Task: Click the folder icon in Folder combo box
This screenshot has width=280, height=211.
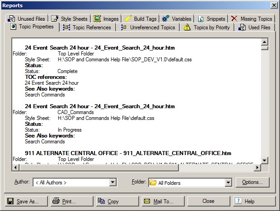Action: click(153, 183)
